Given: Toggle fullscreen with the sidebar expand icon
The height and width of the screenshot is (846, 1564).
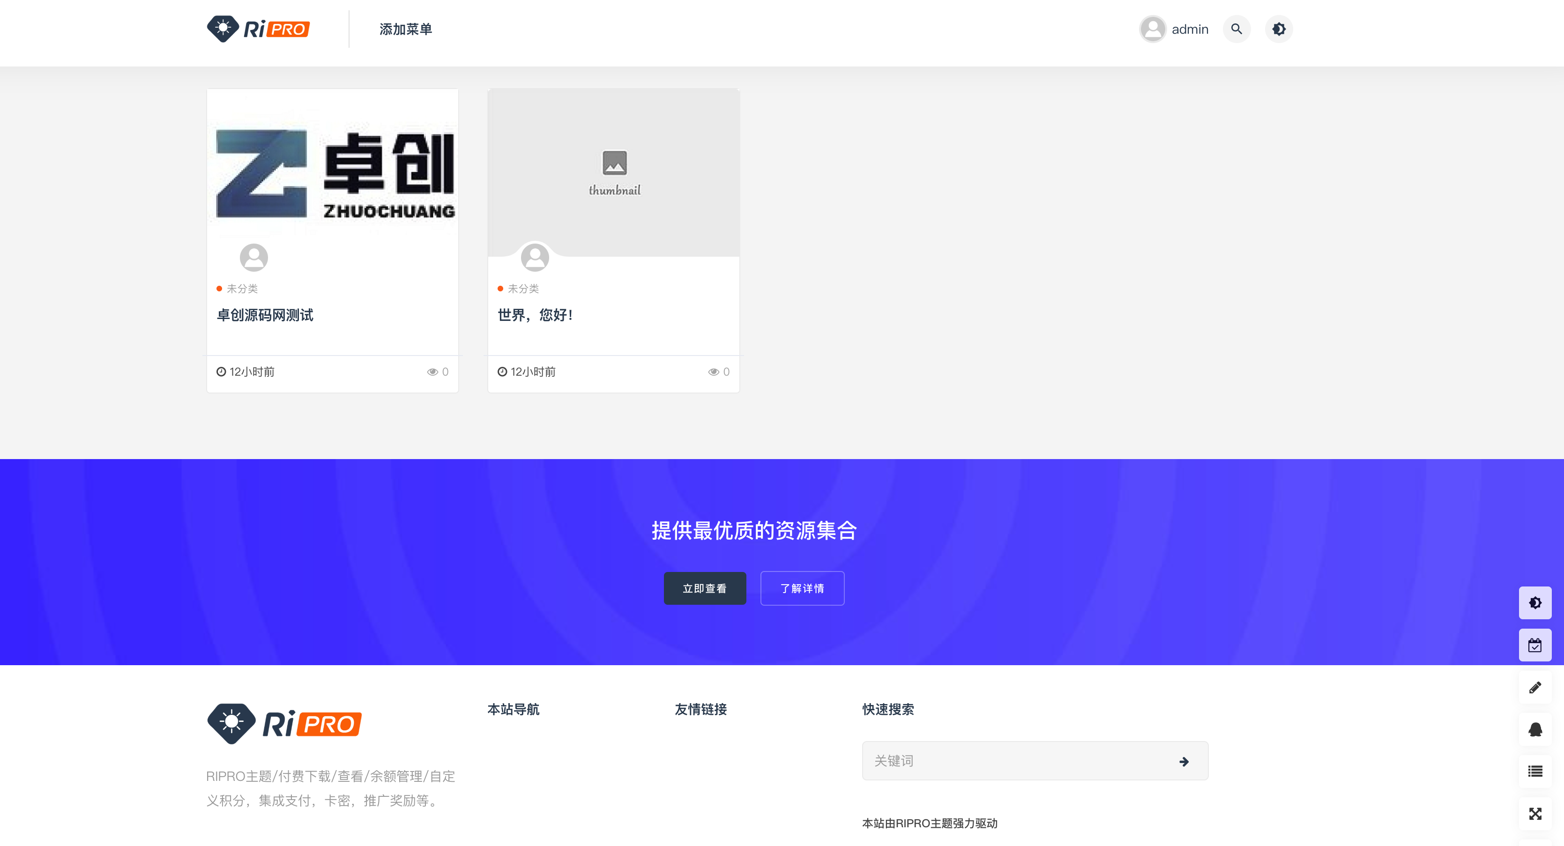Looking at the screenshot, I should [1535, 814].
